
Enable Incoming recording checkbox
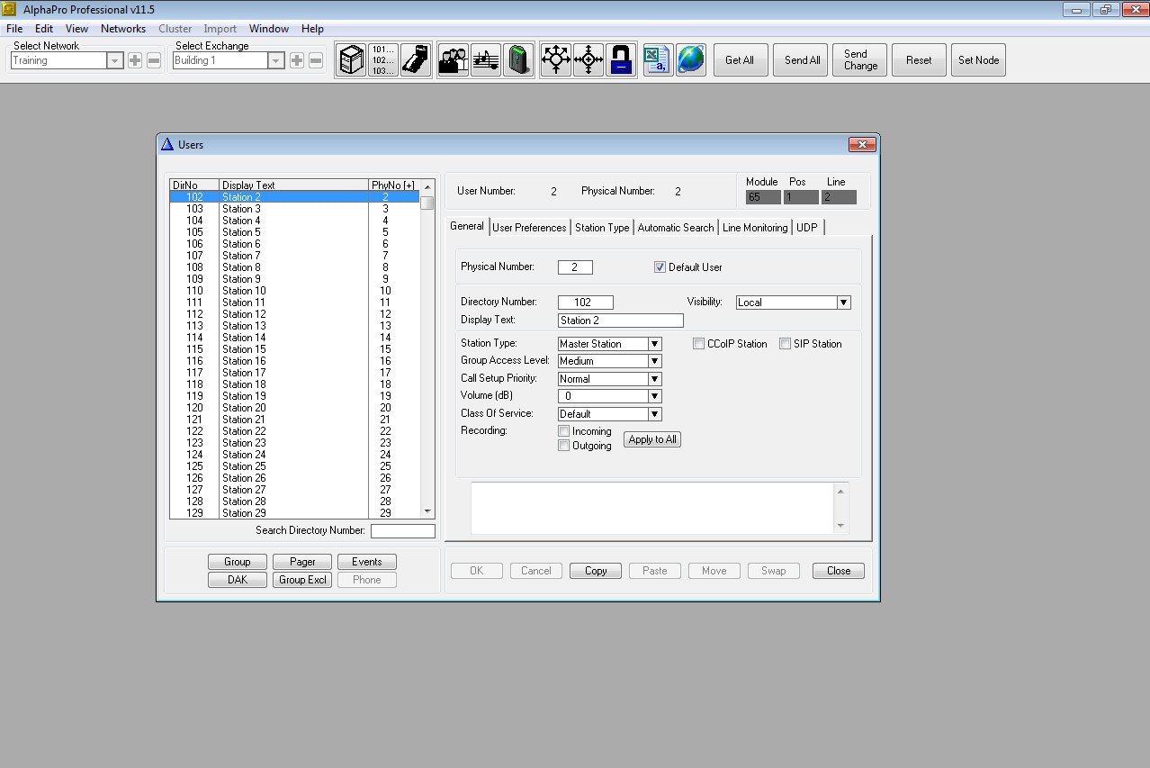pos(564,431)
